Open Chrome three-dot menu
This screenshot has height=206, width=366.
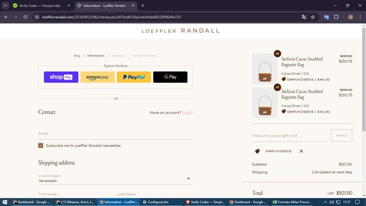(x=360, y=17)
